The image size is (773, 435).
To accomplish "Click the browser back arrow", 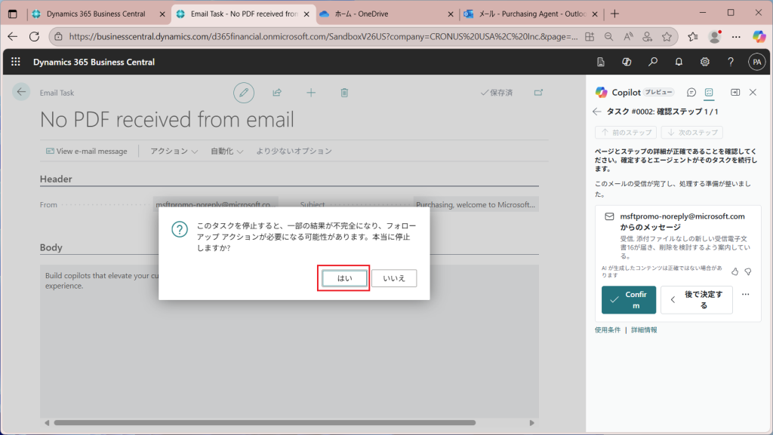I will (12, 36).
